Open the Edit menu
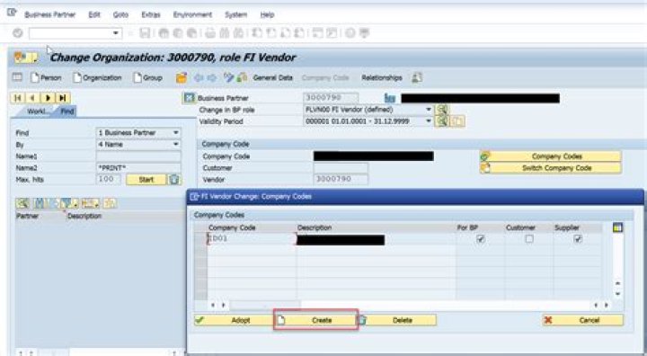The image size is (647, 356). [x=94, y=14]
